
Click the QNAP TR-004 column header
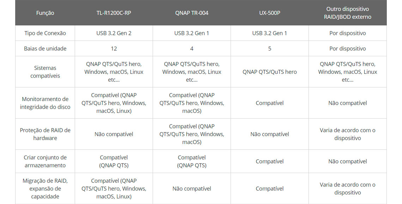(x=191, y=13)
